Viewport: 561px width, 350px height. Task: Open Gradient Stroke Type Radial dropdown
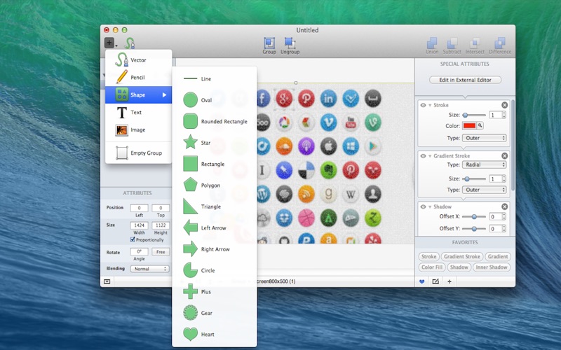(485, 164)
